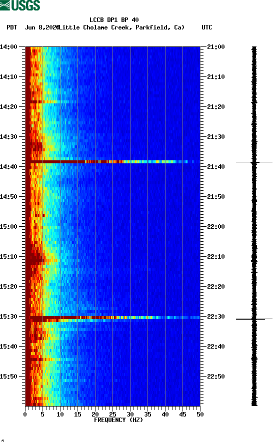Screen dimensions: 276x446
Task: Click the 15:30 PDT time label
Action: [x=8, y=317]
